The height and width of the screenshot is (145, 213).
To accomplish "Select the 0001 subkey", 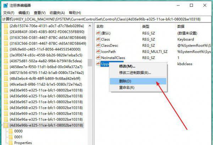I will point(18,137).
